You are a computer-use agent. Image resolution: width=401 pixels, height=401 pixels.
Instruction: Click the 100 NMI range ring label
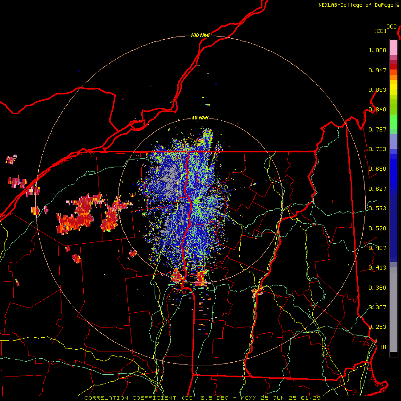(200, 35)
